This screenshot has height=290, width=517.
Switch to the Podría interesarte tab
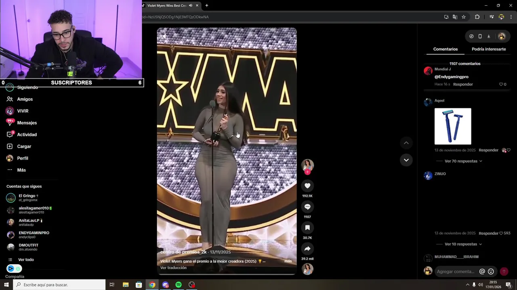489,49
